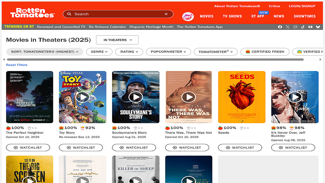Visit the Instagram profile icon
The height and width of the screenshot is (183, 325).
click(295, 27)
